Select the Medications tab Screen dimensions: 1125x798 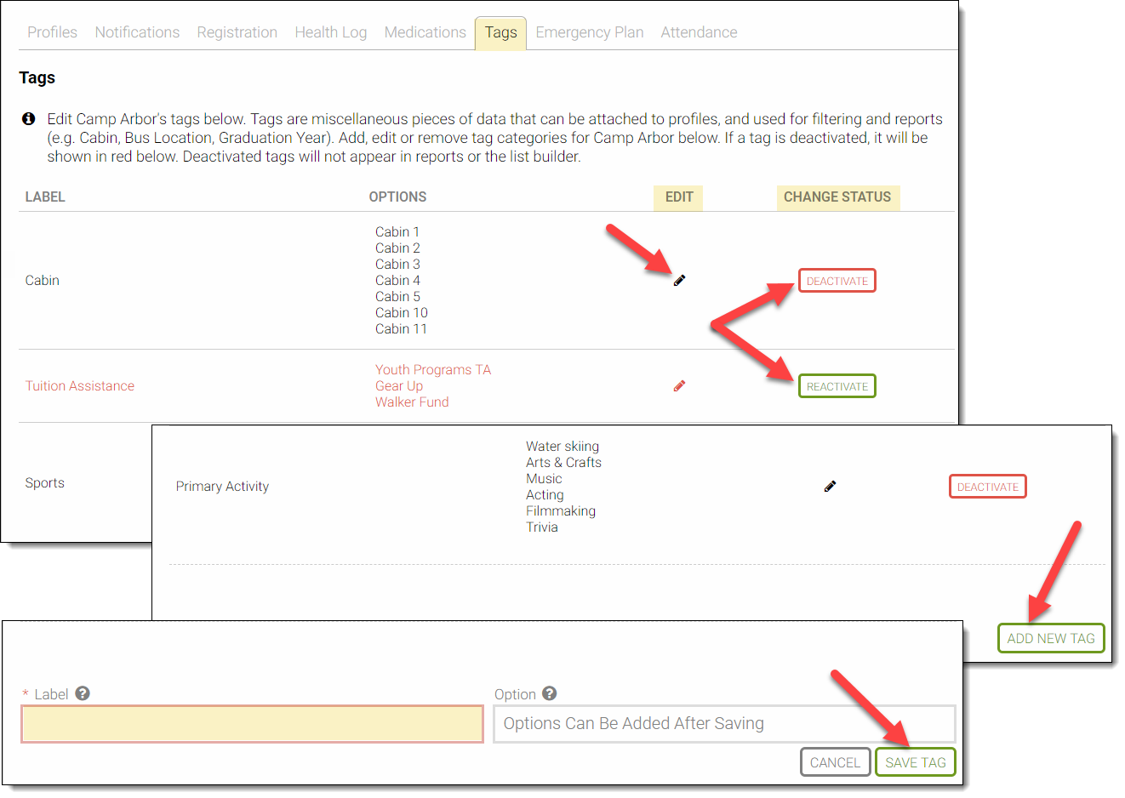click(425, 32)
